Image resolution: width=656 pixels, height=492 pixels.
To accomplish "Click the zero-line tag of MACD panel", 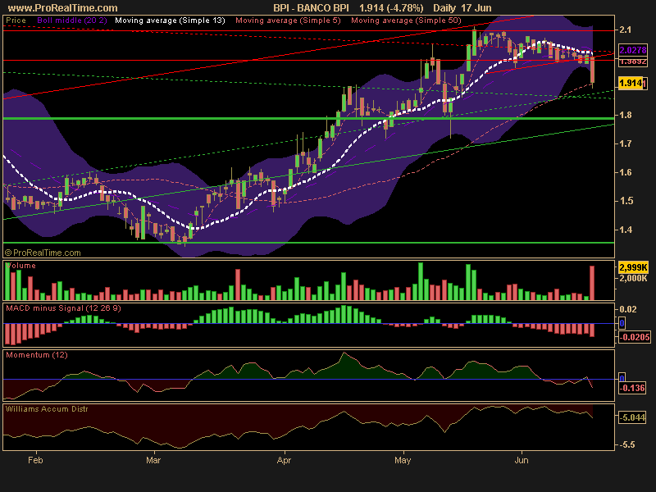I will (622, 323).
